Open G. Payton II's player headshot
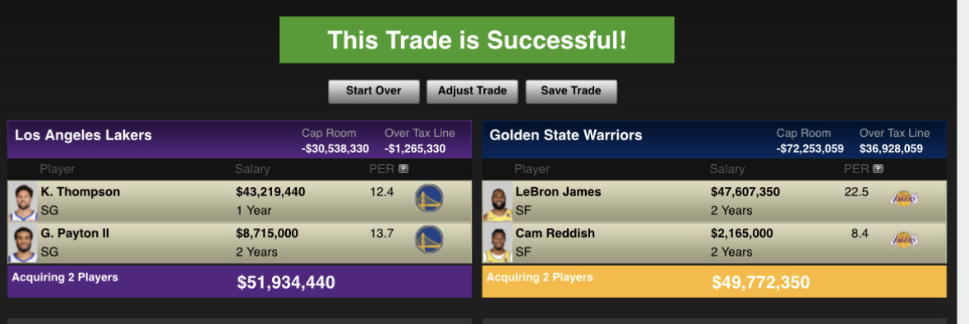 (23, 243)
